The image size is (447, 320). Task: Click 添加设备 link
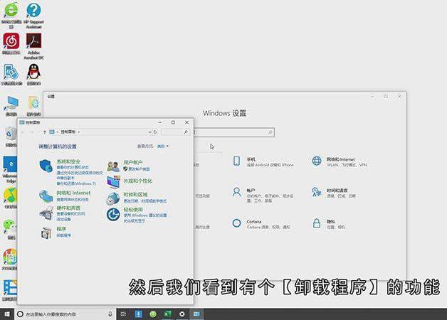63,219
